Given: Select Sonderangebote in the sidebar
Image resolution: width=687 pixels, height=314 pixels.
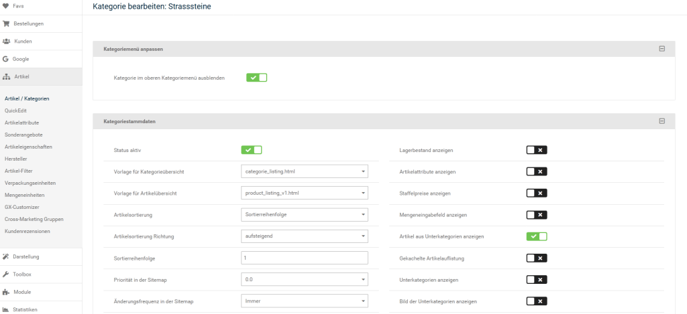Looking at the screenshot, I should (23, 135).
